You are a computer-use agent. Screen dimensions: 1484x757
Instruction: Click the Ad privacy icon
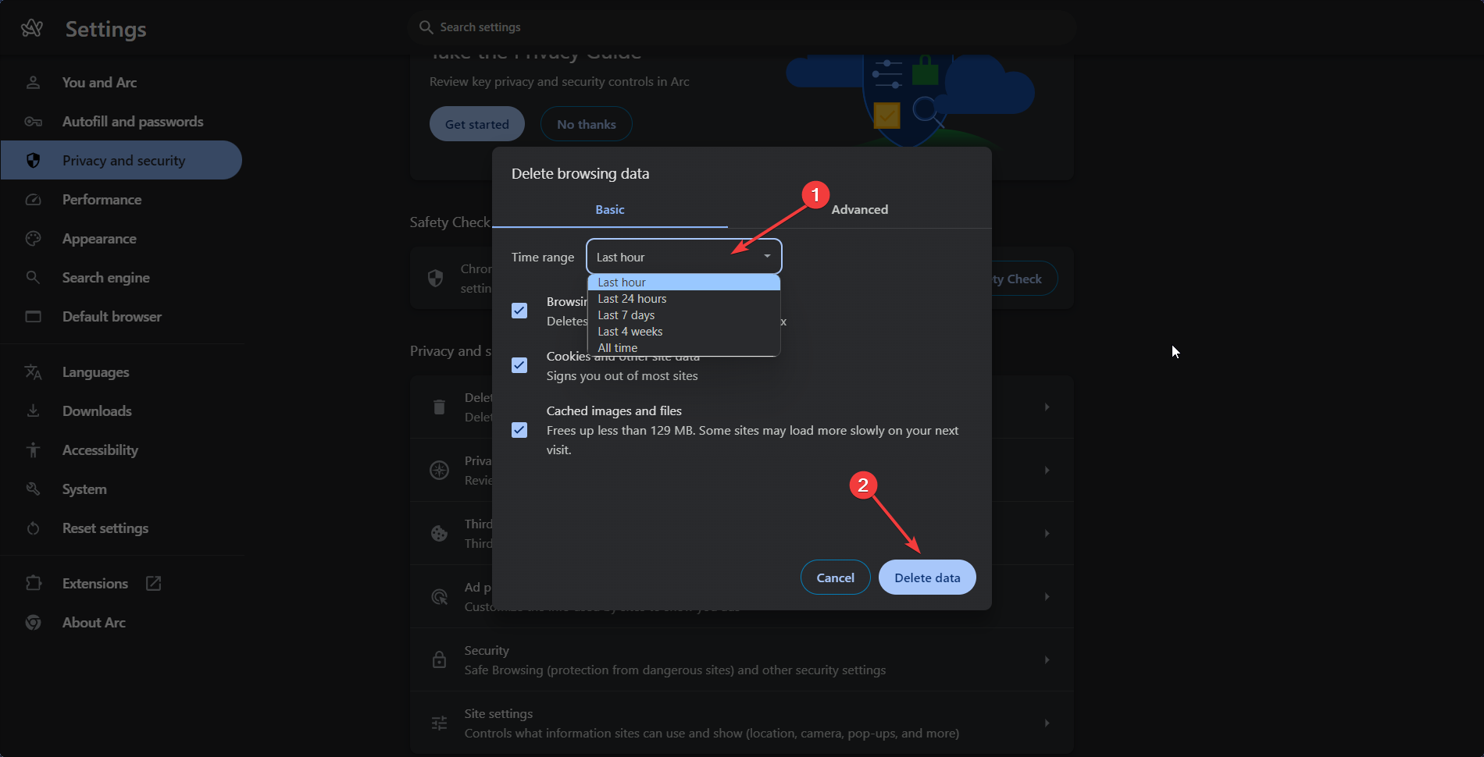point(439,597)
